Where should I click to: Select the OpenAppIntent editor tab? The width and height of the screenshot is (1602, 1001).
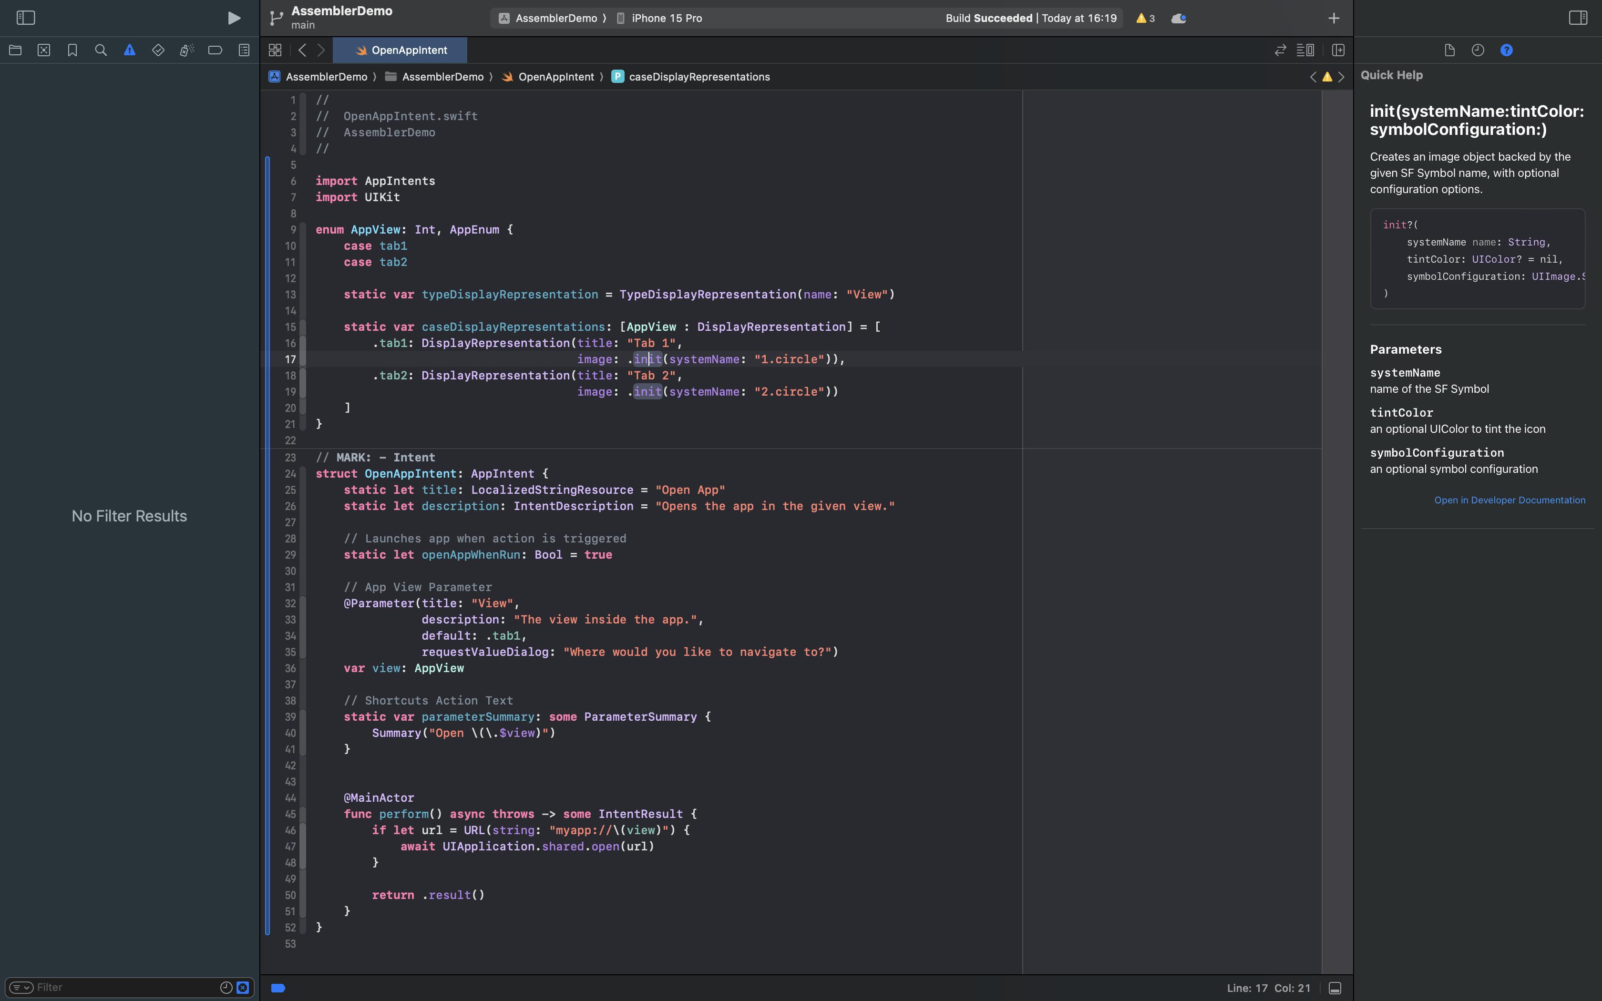[x=400, y=51]
